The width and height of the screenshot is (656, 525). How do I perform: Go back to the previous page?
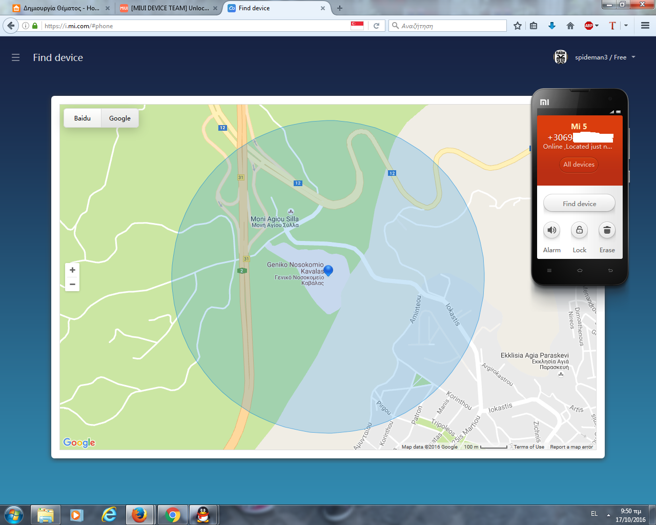tap(11, 26)
